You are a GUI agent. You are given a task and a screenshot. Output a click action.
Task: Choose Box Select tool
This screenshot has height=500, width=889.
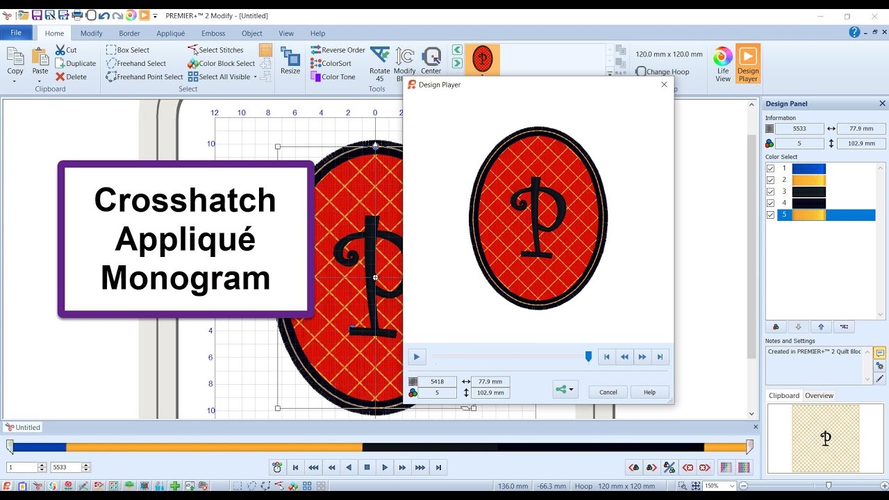(x=128, y=50)
